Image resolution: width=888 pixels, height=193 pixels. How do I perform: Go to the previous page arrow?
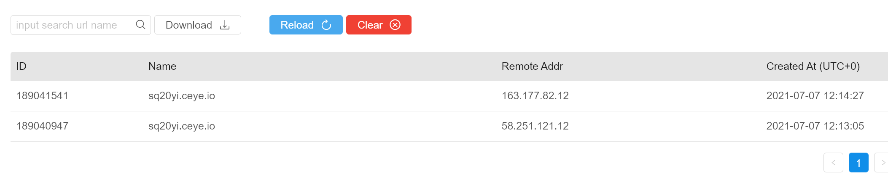click(x=833, y=163)
